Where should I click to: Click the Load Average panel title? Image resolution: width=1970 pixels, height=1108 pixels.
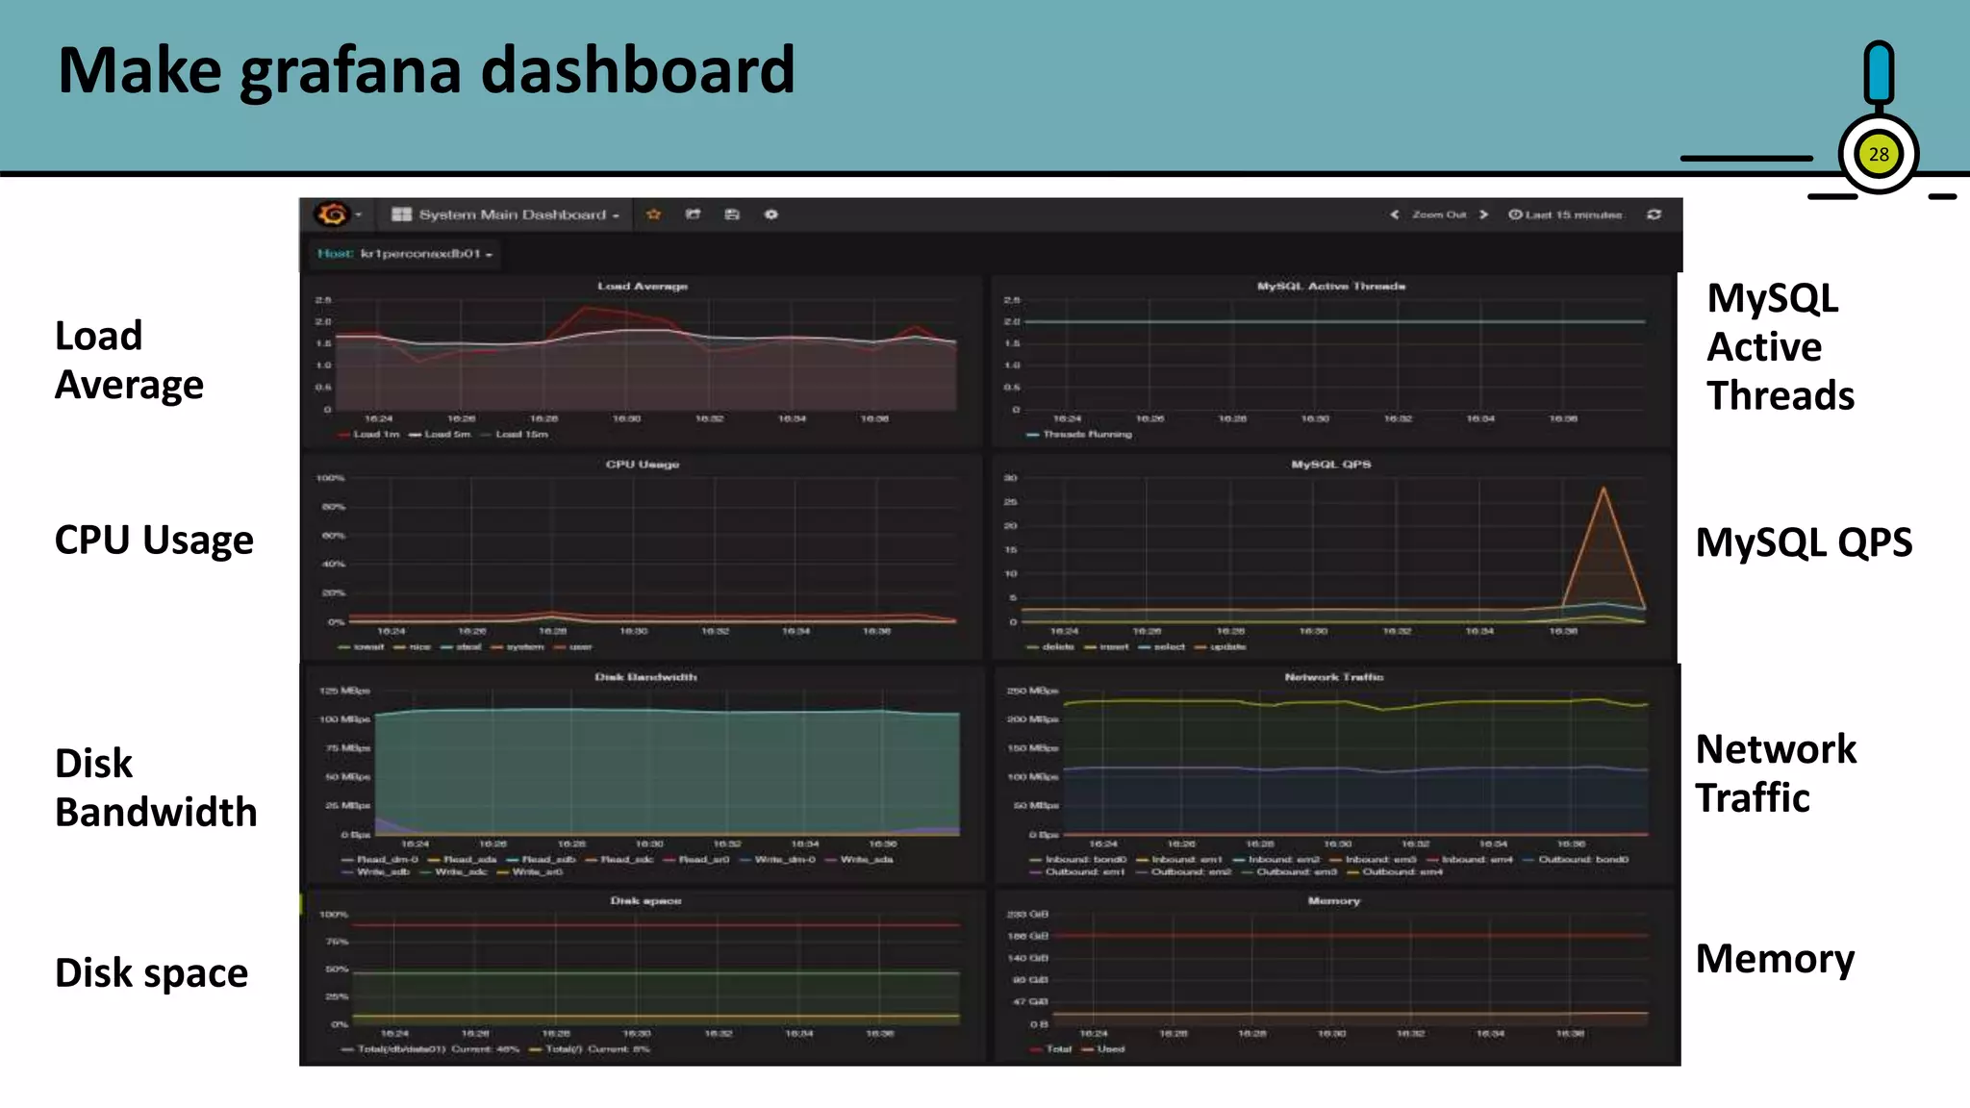click(x=643, y=287)
